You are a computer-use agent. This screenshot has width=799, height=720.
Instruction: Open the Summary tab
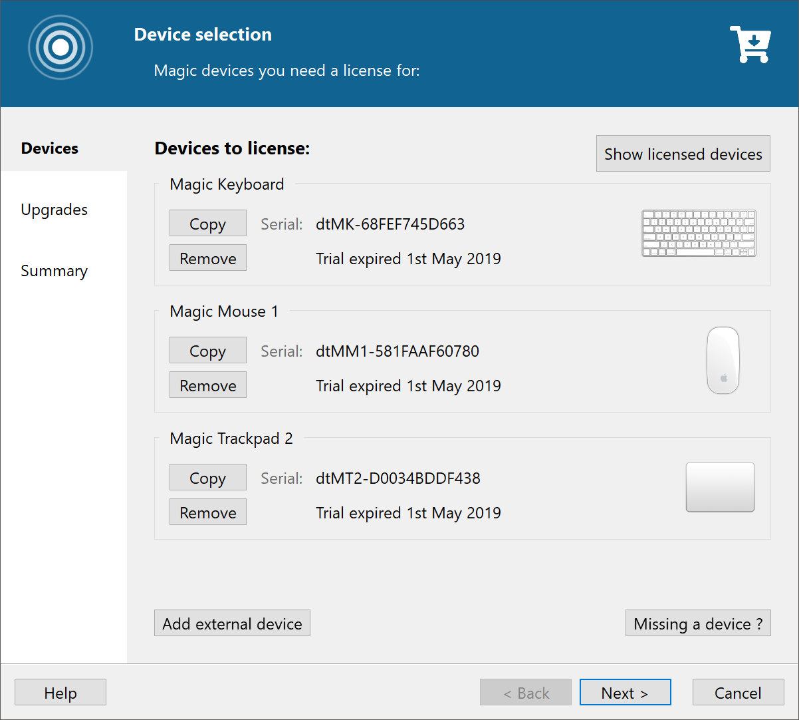[54, 271]
